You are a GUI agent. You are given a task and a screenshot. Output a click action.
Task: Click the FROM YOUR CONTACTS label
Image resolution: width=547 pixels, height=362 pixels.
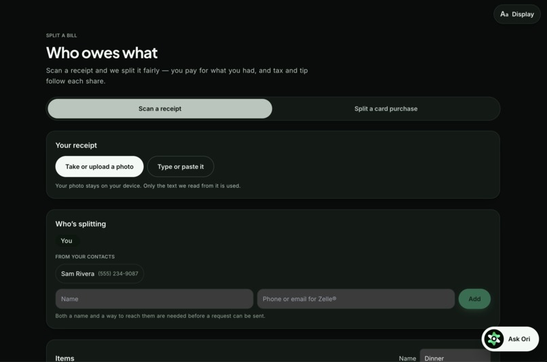pyautogui.click(x=85, y=257)
